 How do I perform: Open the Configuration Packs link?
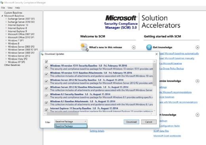[x=170, y=126]
